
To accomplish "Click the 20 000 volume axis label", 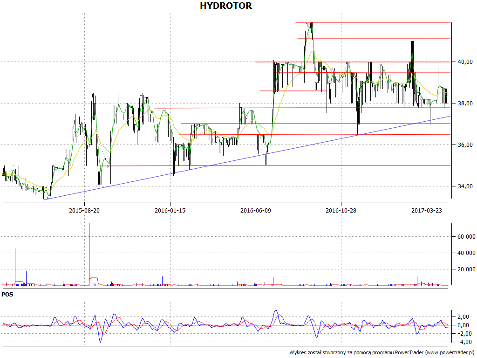I will pos(466,269).
